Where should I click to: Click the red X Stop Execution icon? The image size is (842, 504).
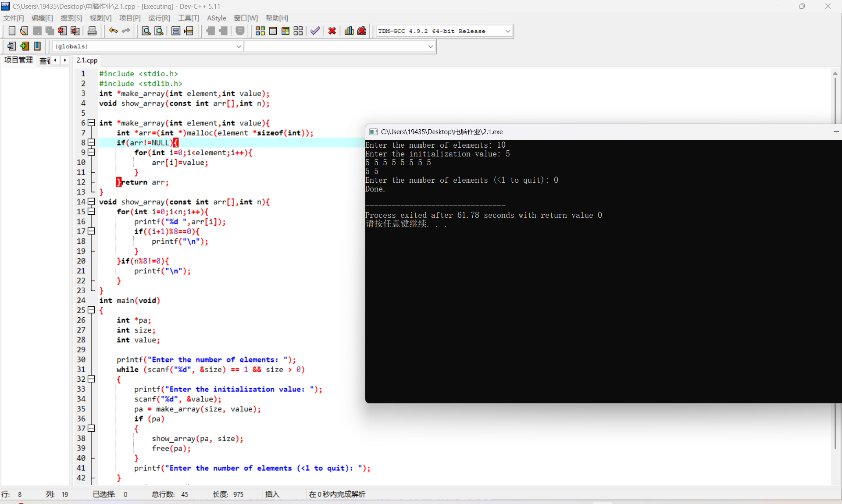332,31
